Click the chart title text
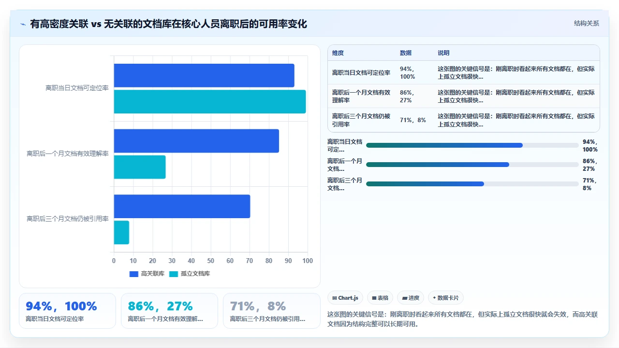 pyautogui.click(x=168, y=24)
